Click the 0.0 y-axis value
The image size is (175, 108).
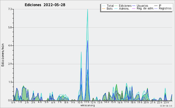[10, 100]
